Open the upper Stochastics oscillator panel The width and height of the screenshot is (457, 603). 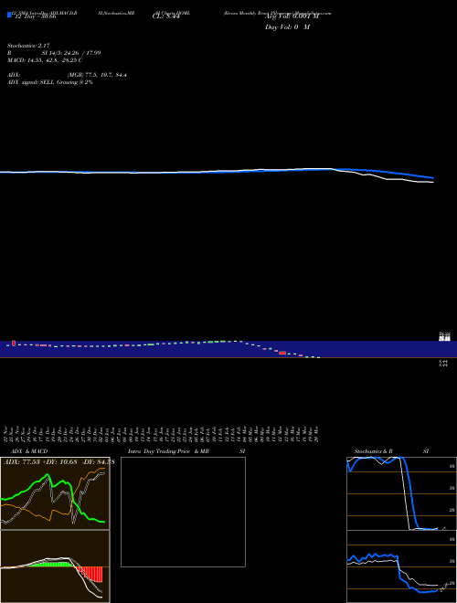coord(401,493)
